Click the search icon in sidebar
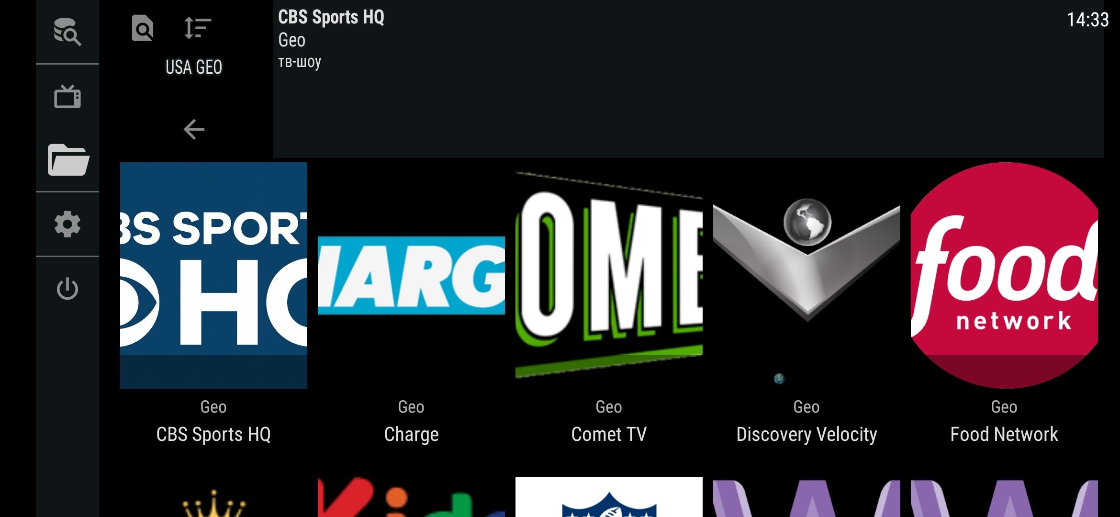The image size is (1120, 517). click(67, 32)
